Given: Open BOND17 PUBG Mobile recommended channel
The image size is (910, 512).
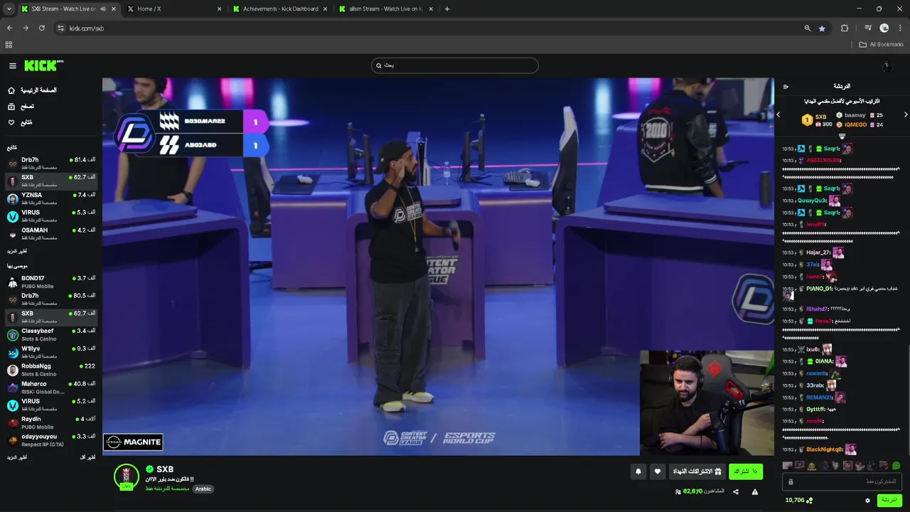Looking at the screenshot, I should [x=50, y=282].
